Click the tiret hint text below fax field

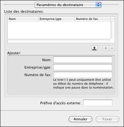(83, 84)
